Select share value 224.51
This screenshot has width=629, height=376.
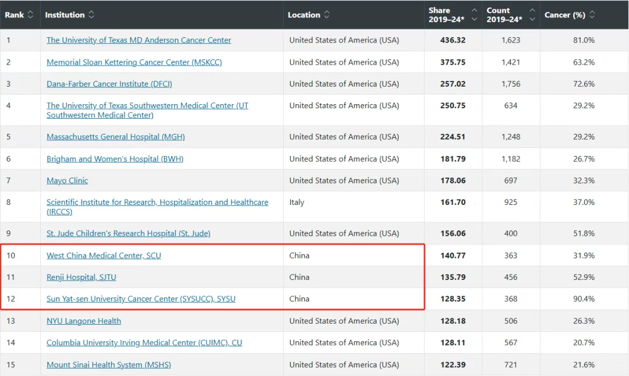click(453, 137)
